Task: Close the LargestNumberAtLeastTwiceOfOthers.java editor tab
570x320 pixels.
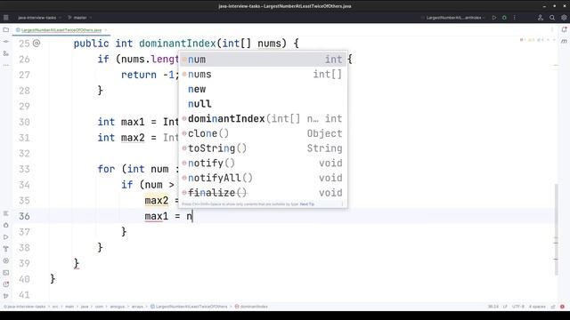Action: [106, 30]
